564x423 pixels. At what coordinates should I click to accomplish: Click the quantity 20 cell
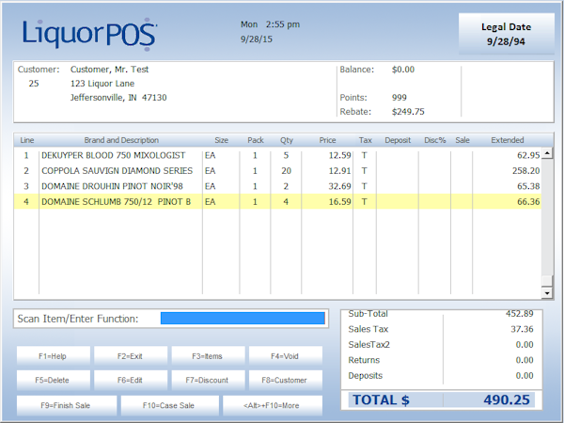(287, 170)
